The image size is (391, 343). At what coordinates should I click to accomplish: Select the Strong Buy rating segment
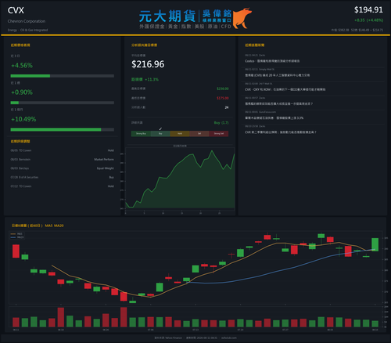(141, 134)
